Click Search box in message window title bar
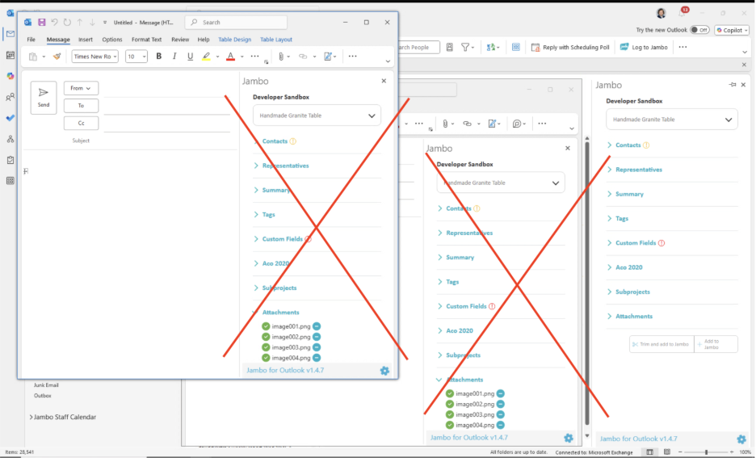The image size is (756, 458). (236, 22)
